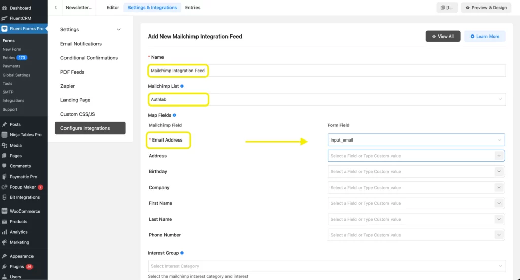This screenshot has height=280, width=520.
Task: Click the FluentCRM icon in sidebar
Action: click(x=4, y=18)
